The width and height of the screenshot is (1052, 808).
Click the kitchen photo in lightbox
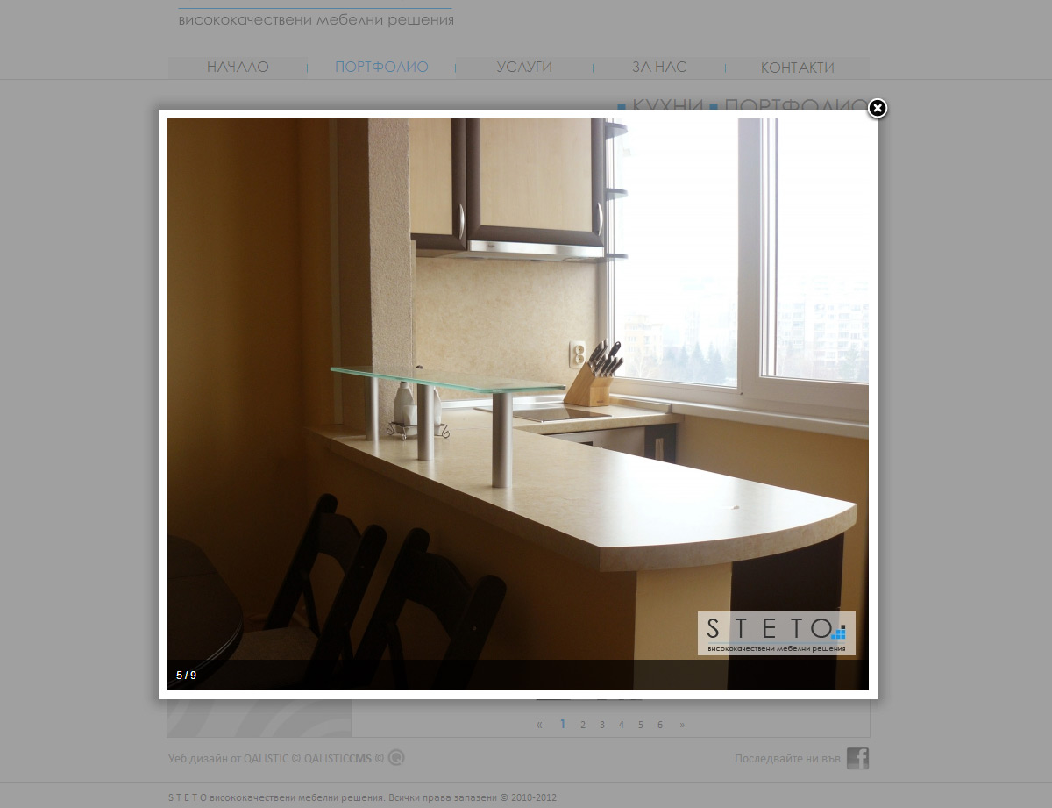[518, 404]
